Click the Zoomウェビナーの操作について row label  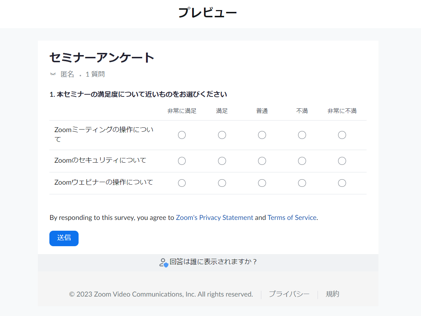[104, 182]
